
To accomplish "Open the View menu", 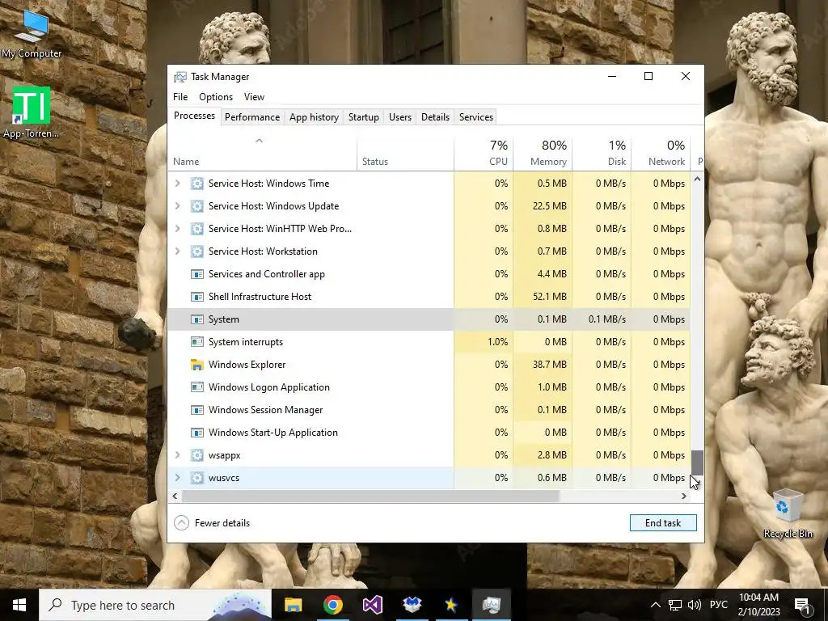I will click(x=254, y=97).
